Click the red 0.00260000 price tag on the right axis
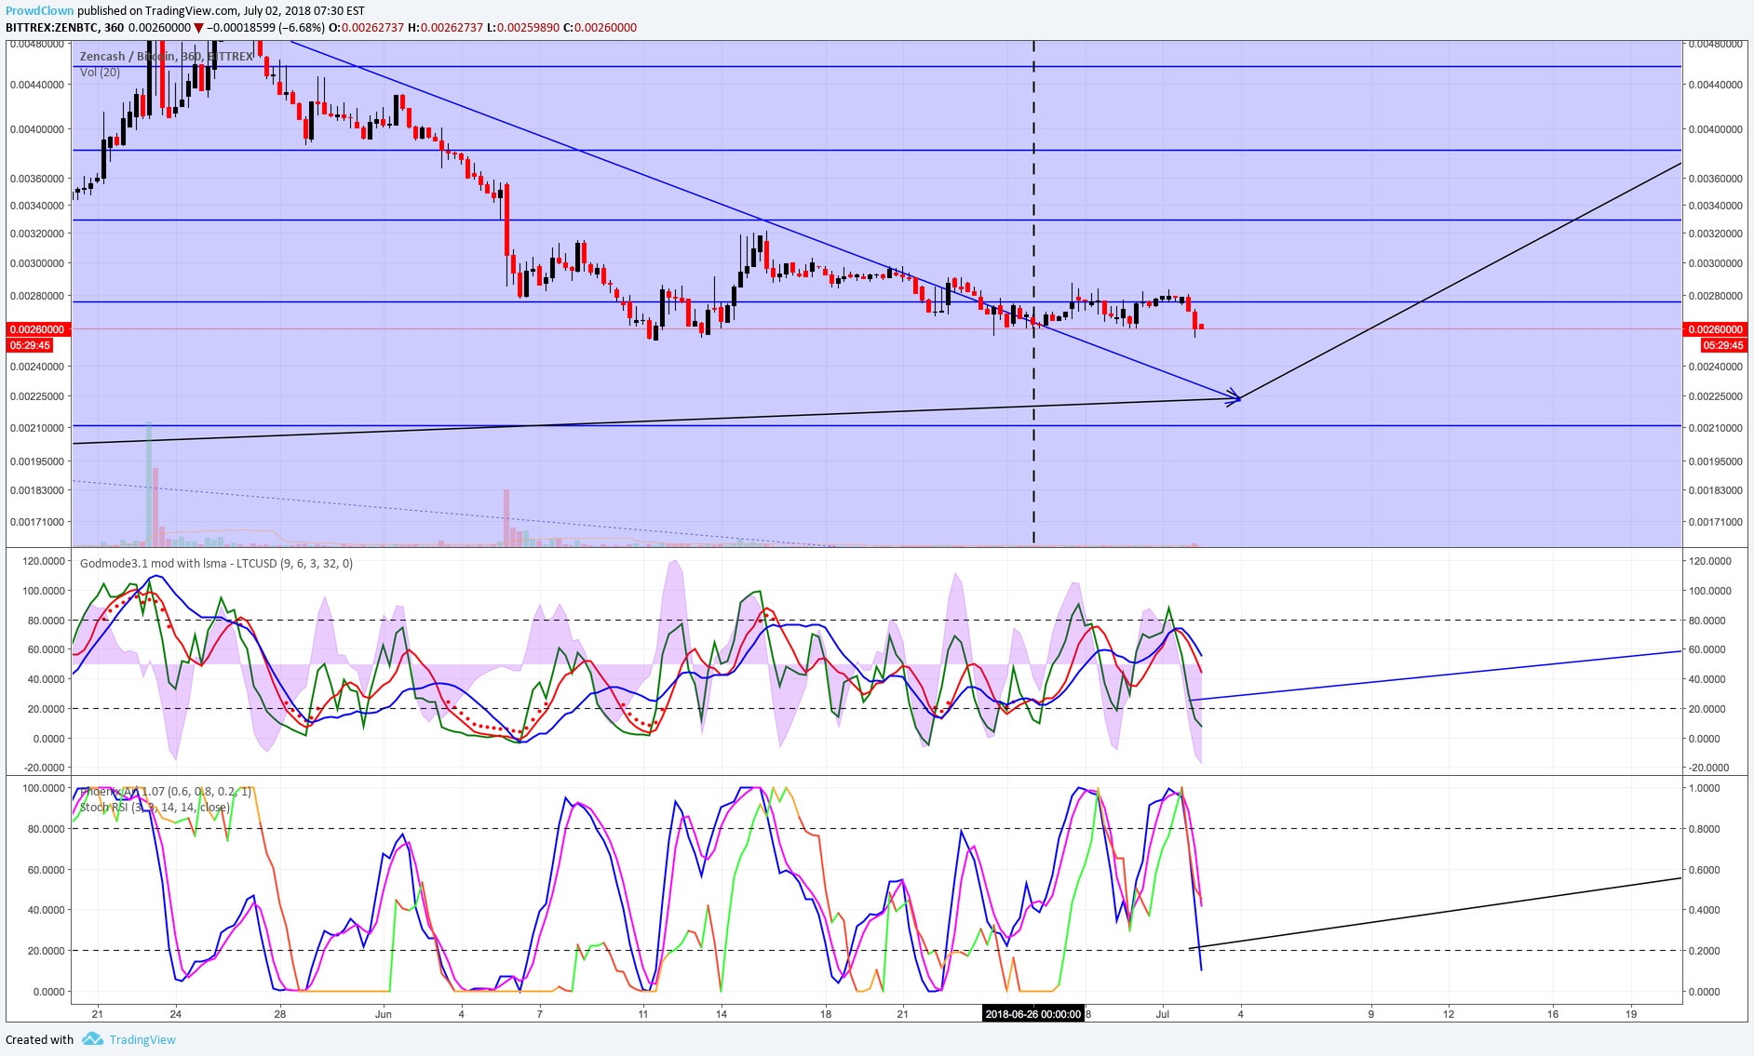Viewport: 1754px width, 1056px height. click(x=1716, y=329)
